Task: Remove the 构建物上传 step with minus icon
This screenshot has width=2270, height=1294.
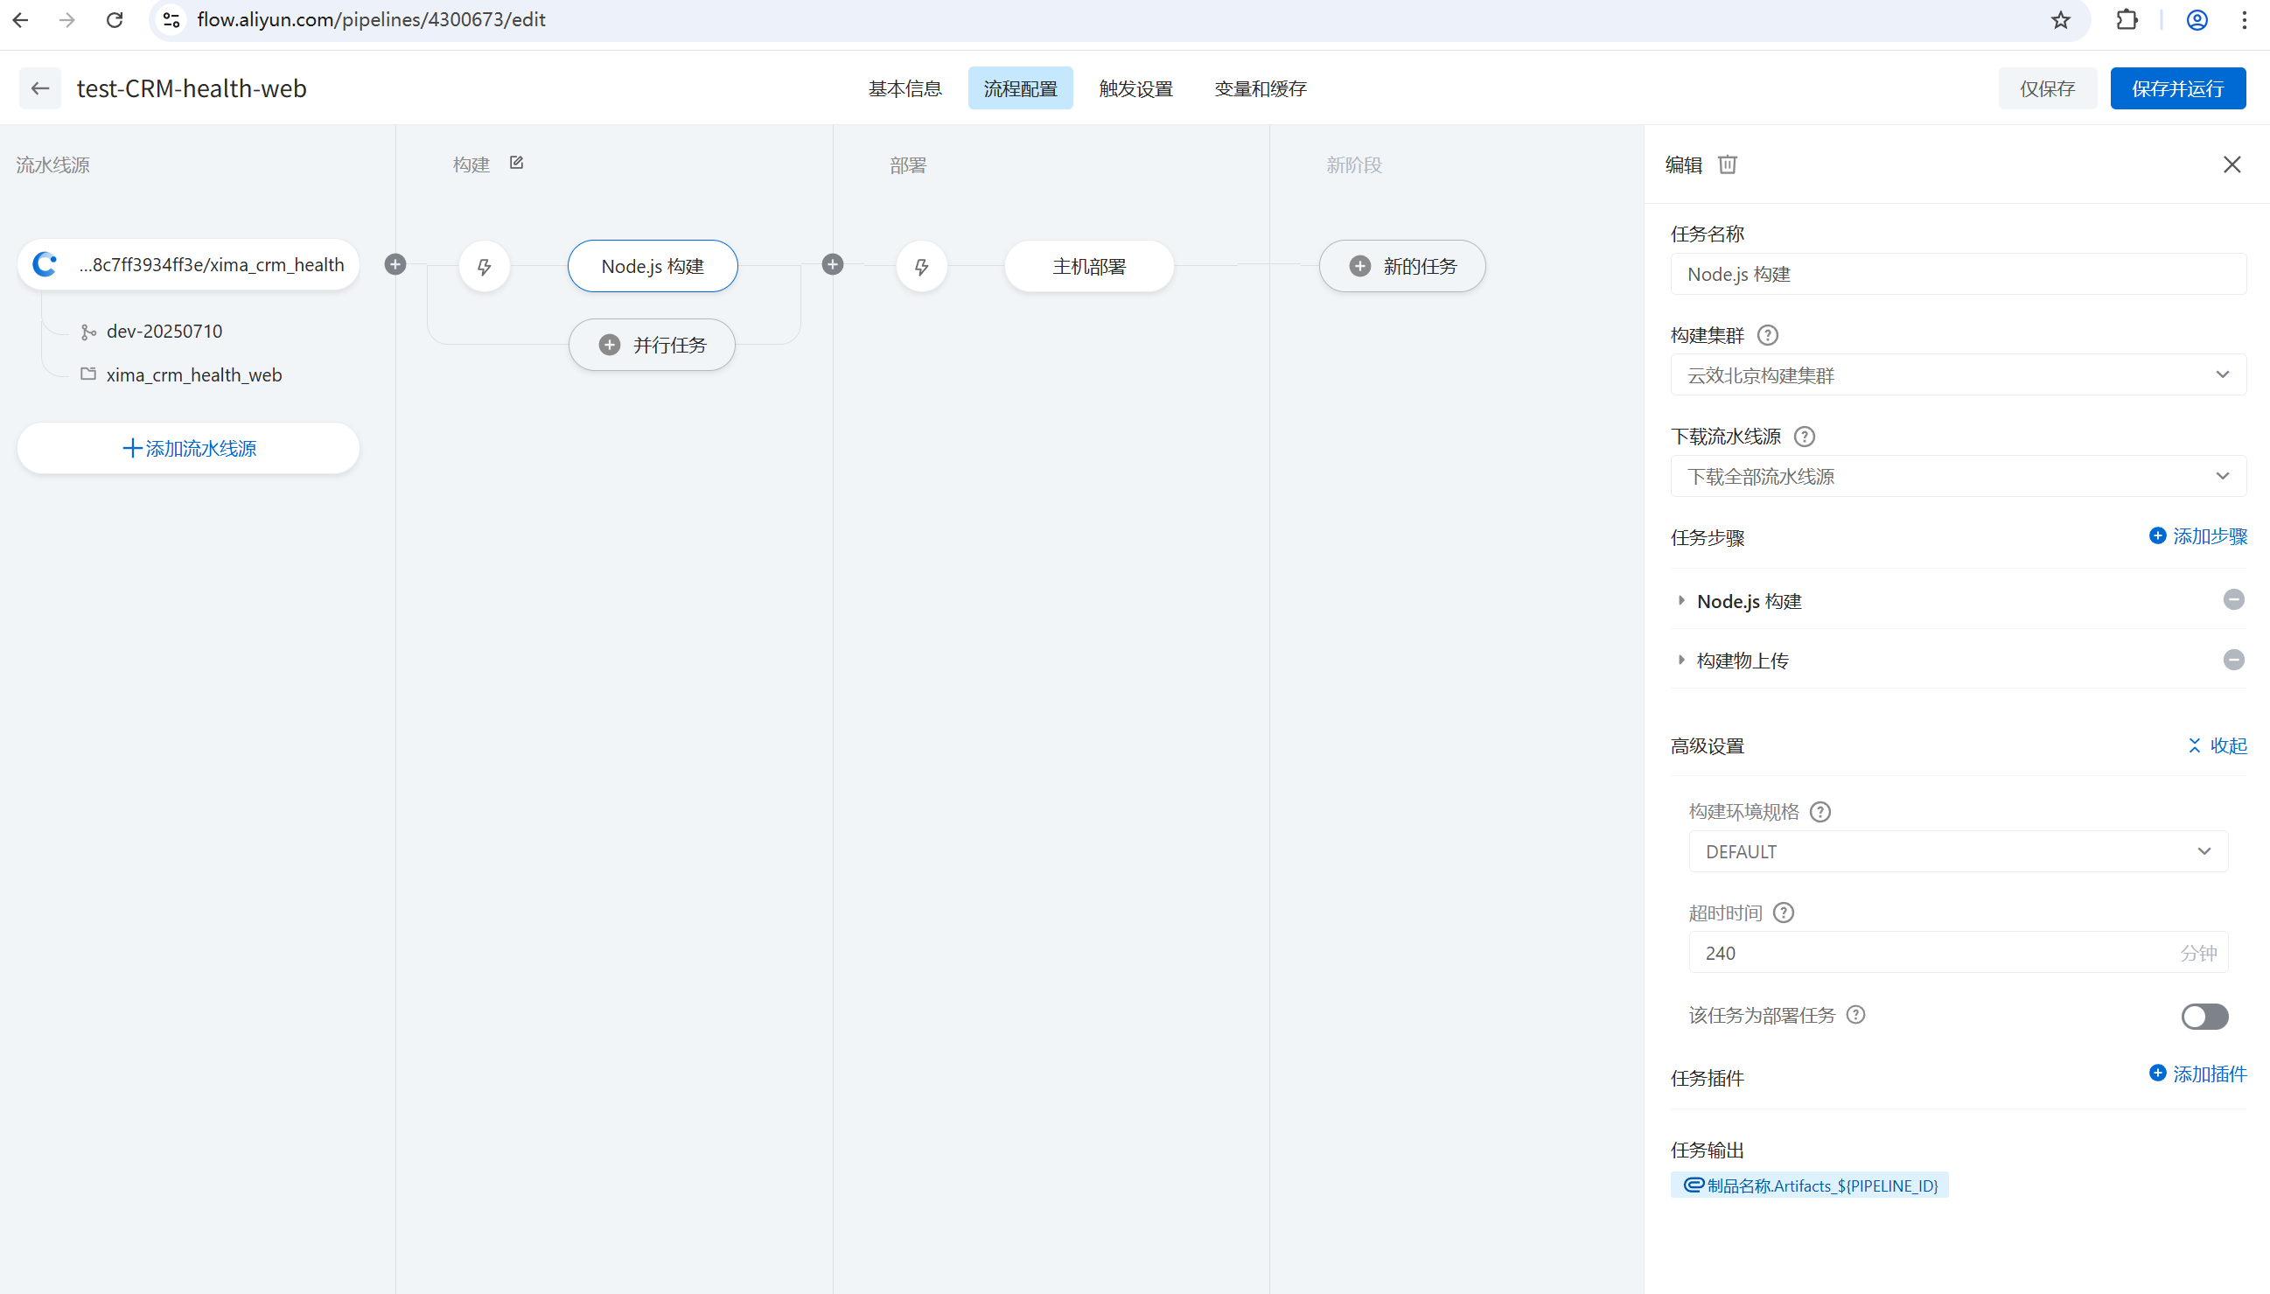Action: pos(2233,660)
